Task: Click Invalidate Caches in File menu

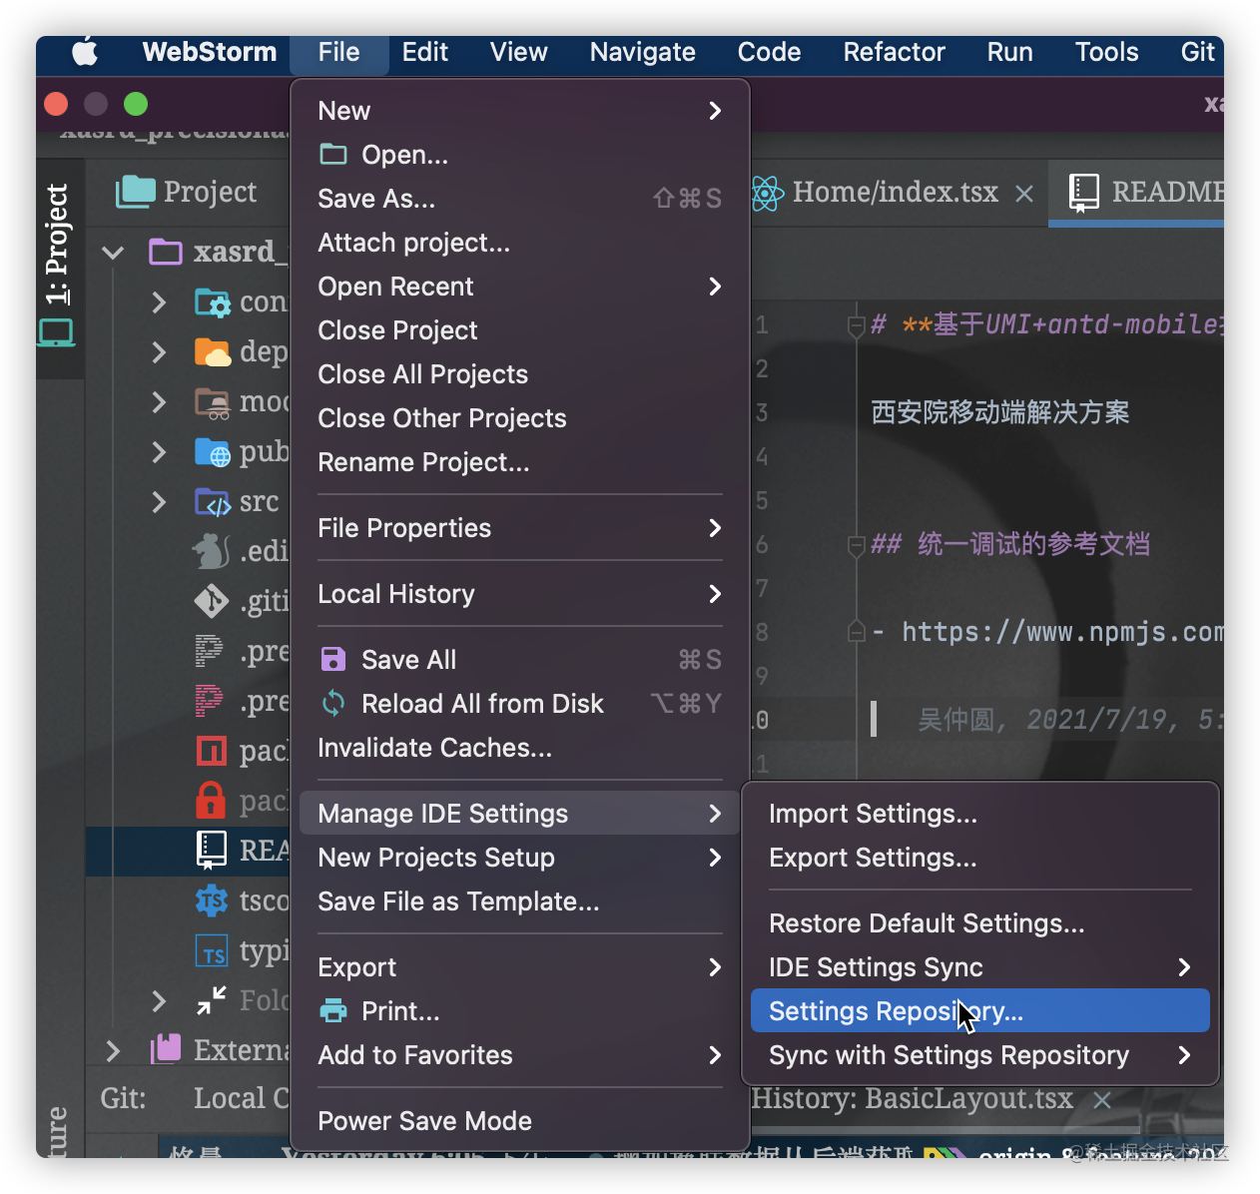Action: tap(434, 747)
